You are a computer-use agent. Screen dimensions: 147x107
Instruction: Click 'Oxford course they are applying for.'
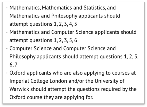[51, 97]
